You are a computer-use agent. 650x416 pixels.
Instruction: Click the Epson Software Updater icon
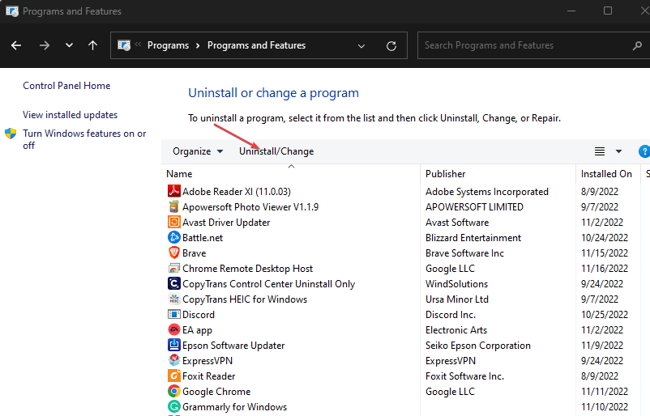pos(173,345)
